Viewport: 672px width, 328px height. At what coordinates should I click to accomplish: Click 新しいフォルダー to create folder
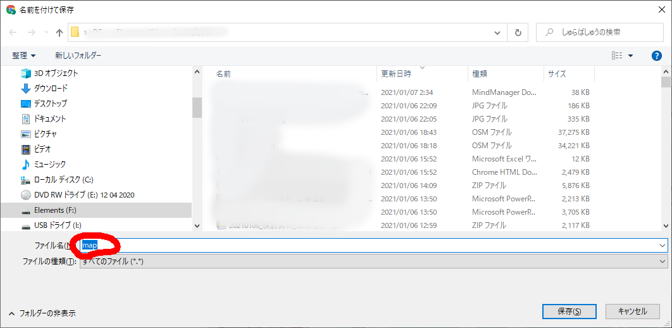tap(78, 56)
